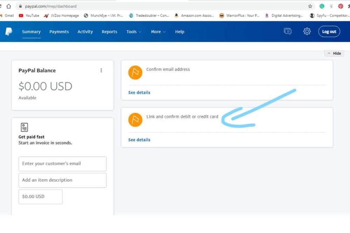This screenshot has width=350, height=233.
Task: Click the $0.00 USD amount field
Action: 40,197
